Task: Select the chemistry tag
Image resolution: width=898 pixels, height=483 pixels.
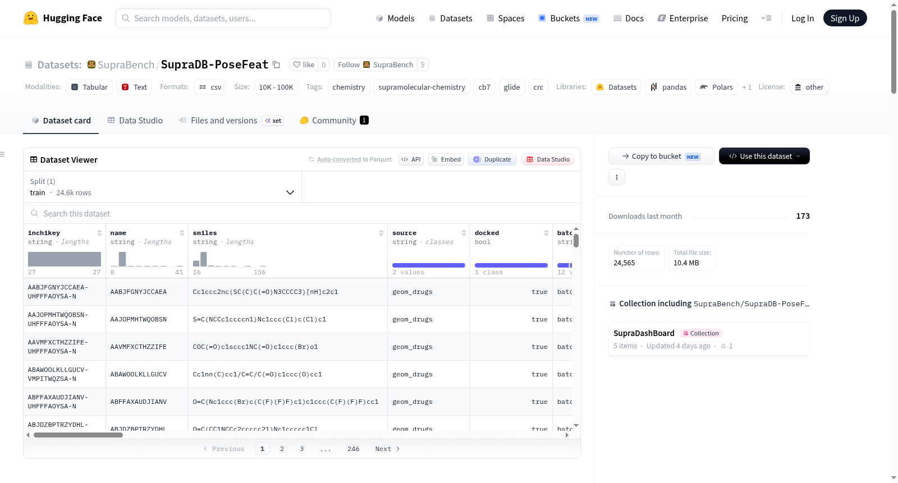Action: pos(349,87)
